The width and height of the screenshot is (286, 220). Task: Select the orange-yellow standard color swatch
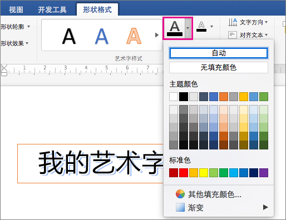point(194,173)
